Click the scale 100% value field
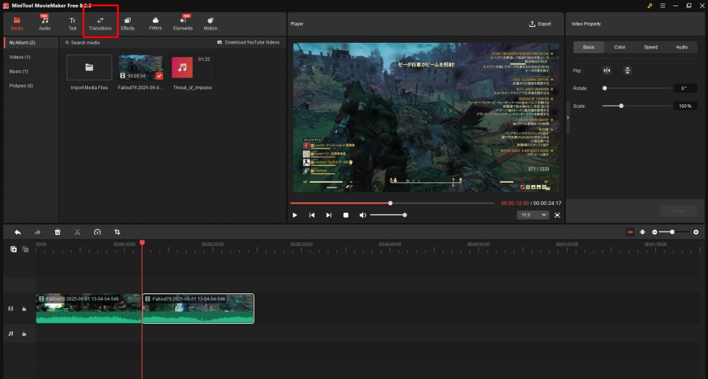This screenshot has width=708, height=379. click(x=684, y=106)
